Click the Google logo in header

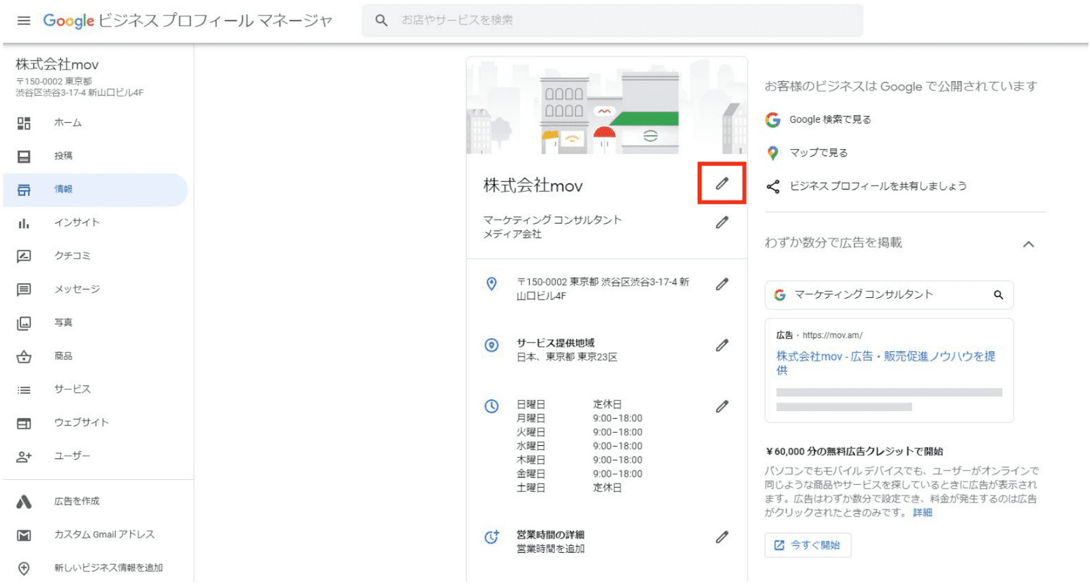click(69, 20)
